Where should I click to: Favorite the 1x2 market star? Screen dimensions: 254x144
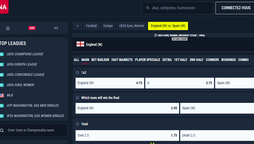(77, 73)
